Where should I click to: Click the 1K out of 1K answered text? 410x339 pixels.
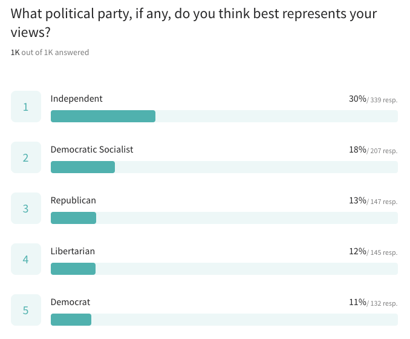(50, 52)
